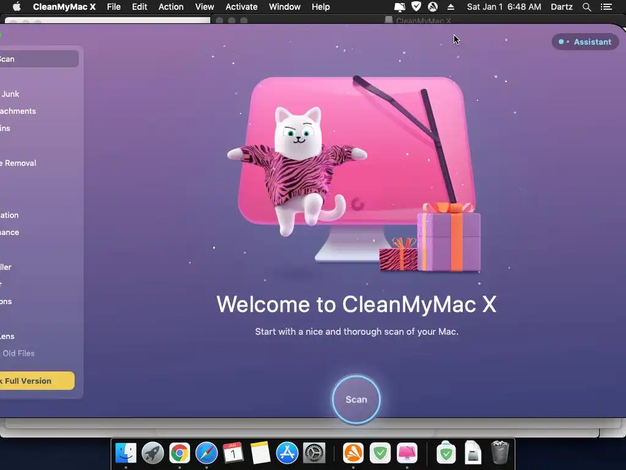Click the cat and pink iMac illustration
This screenshot has height=470, width=626.
(x=354, y=174)
